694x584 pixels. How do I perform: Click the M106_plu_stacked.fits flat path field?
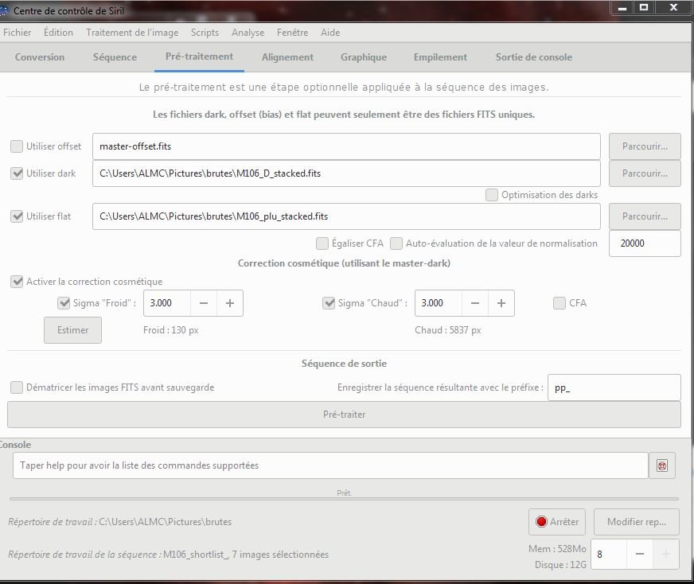pyautogui.click(x=346, y=216)
